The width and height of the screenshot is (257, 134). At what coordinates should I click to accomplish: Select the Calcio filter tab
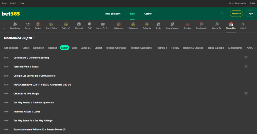click(26, 48)
